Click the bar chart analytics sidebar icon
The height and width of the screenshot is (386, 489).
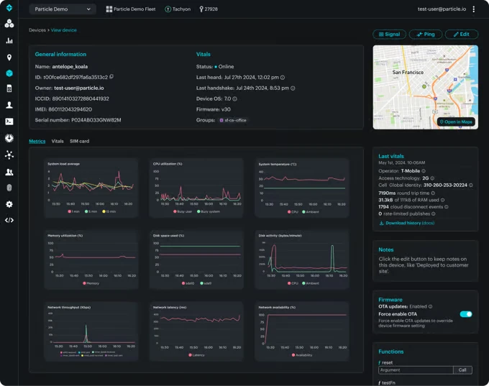point(9,40)
